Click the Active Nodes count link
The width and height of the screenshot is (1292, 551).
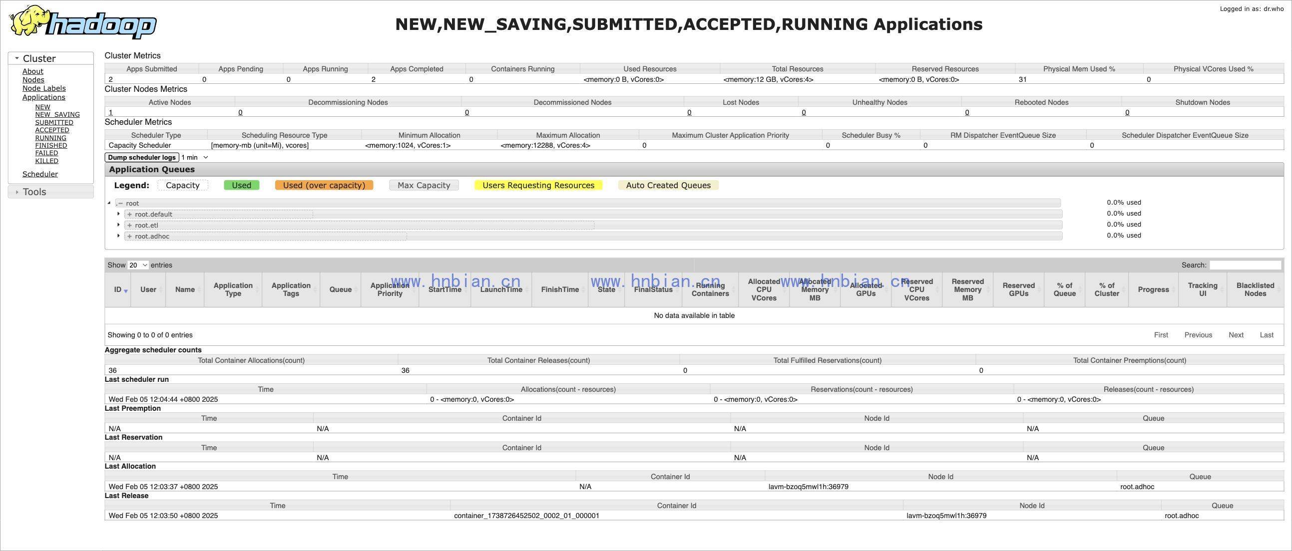coord(111,112)
